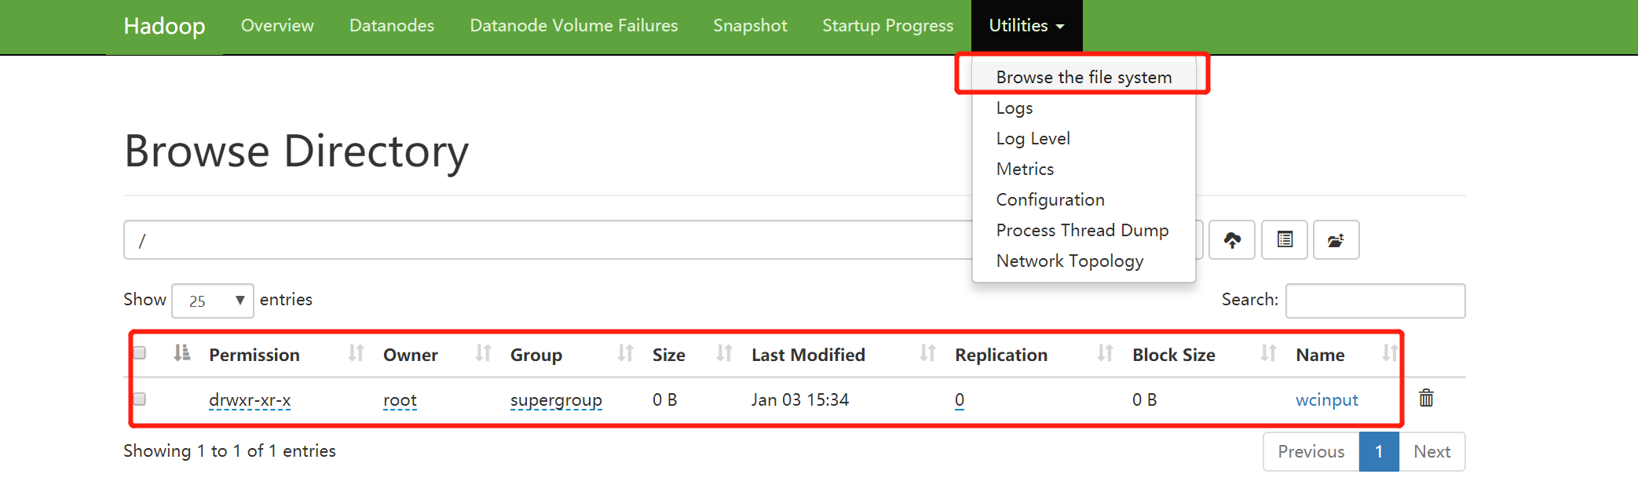The height and width of the screenshot is (485, 1638).
Task: Click the list view icon button
Action: tap(1284, 240)
